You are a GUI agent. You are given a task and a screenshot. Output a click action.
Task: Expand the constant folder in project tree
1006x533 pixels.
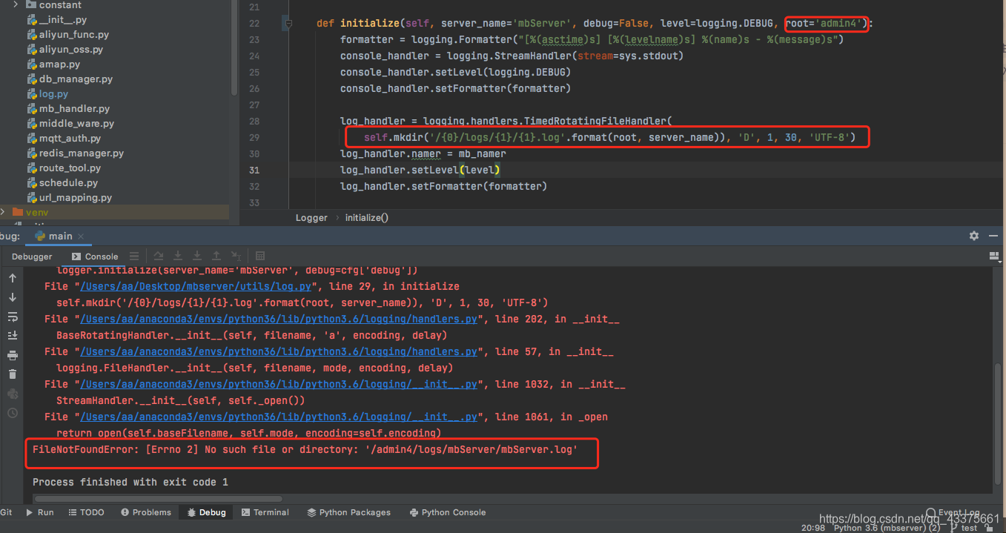coord(17,4)
